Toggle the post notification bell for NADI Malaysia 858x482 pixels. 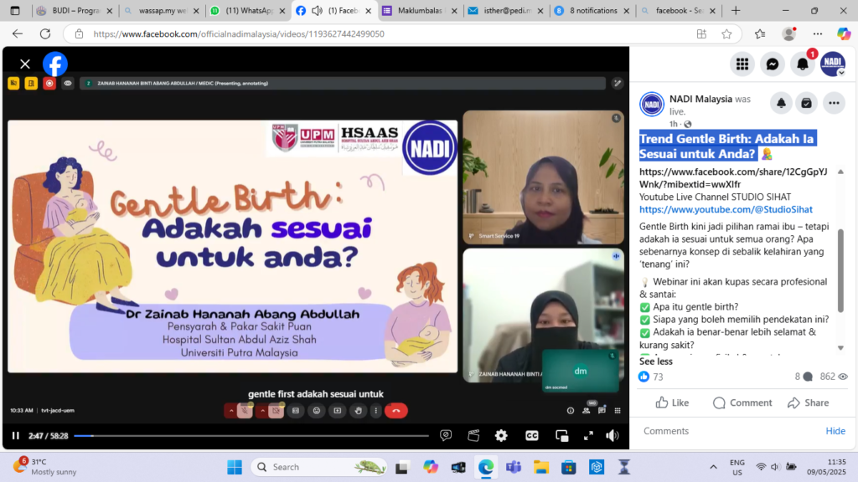[781, 103]
